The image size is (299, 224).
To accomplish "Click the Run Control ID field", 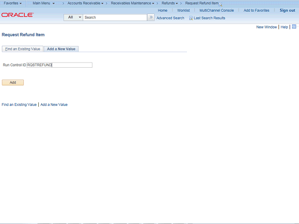I will click(59, 65).
